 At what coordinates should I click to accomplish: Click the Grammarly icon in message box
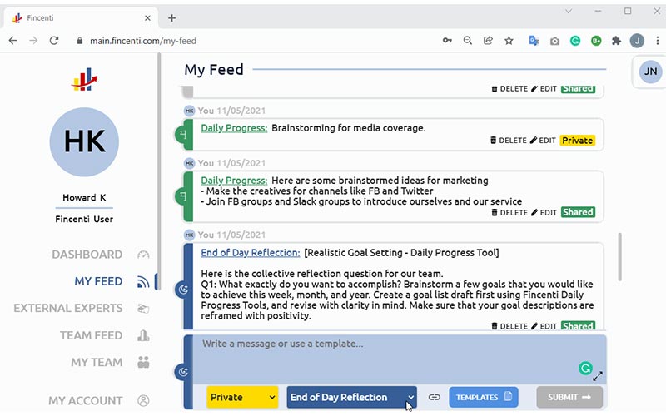click(585, 368)
